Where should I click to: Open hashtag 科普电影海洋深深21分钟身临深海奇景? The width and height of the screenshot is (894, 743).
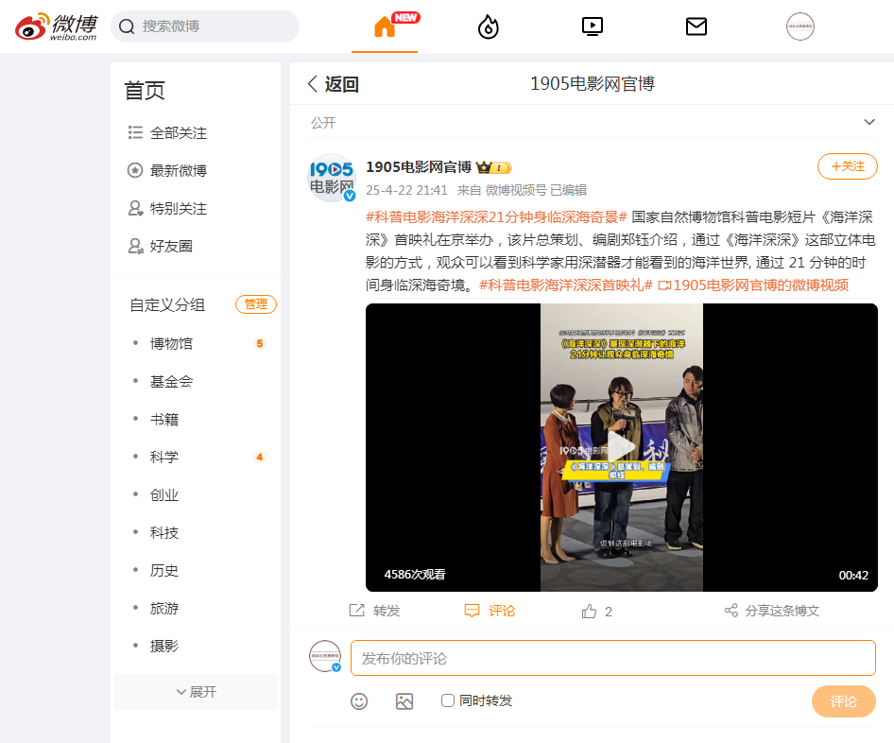click(x=496, y=217)
